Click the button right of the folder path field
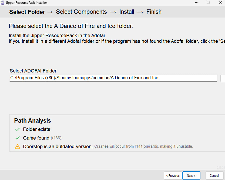The image size is (225, 180). (x=223, y=78)
